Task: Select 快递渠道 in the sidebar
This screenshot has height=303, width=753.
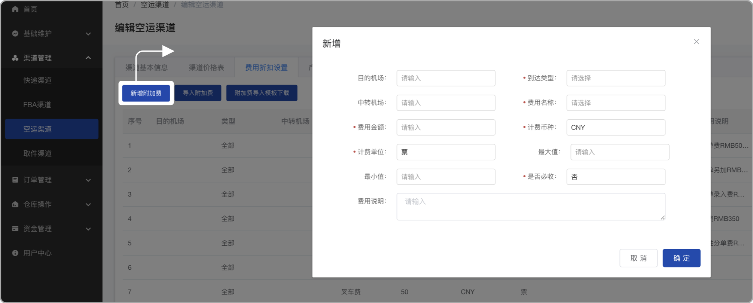Action: (x=37, y=80)
